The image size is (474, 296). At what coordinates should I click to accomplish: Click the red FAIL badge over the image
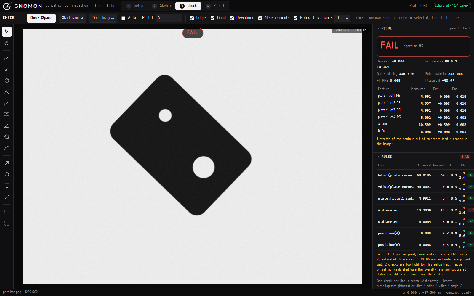tap(193, 33)
